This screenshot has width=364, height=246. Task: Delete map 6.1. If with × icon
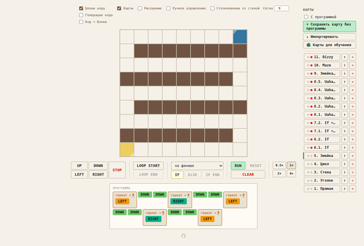click(x=353, y=148)
